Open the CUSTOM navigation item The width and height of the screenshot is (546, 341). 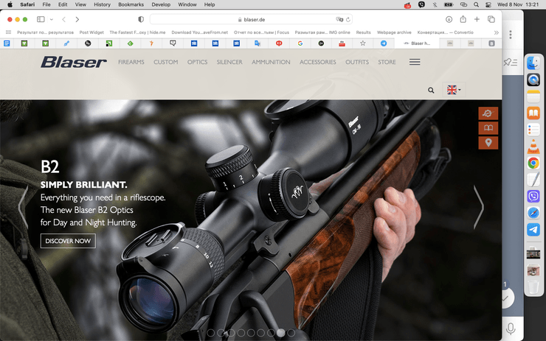coord(166,62)
